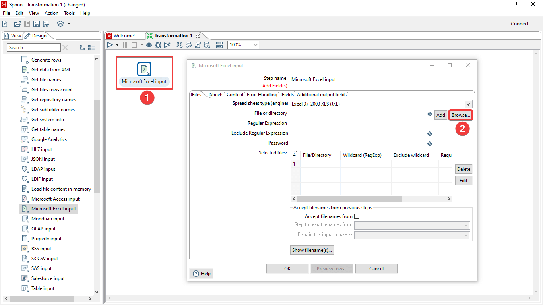
Task: Open the perspectives dropdown arrow
Action: tap(69, 24)
